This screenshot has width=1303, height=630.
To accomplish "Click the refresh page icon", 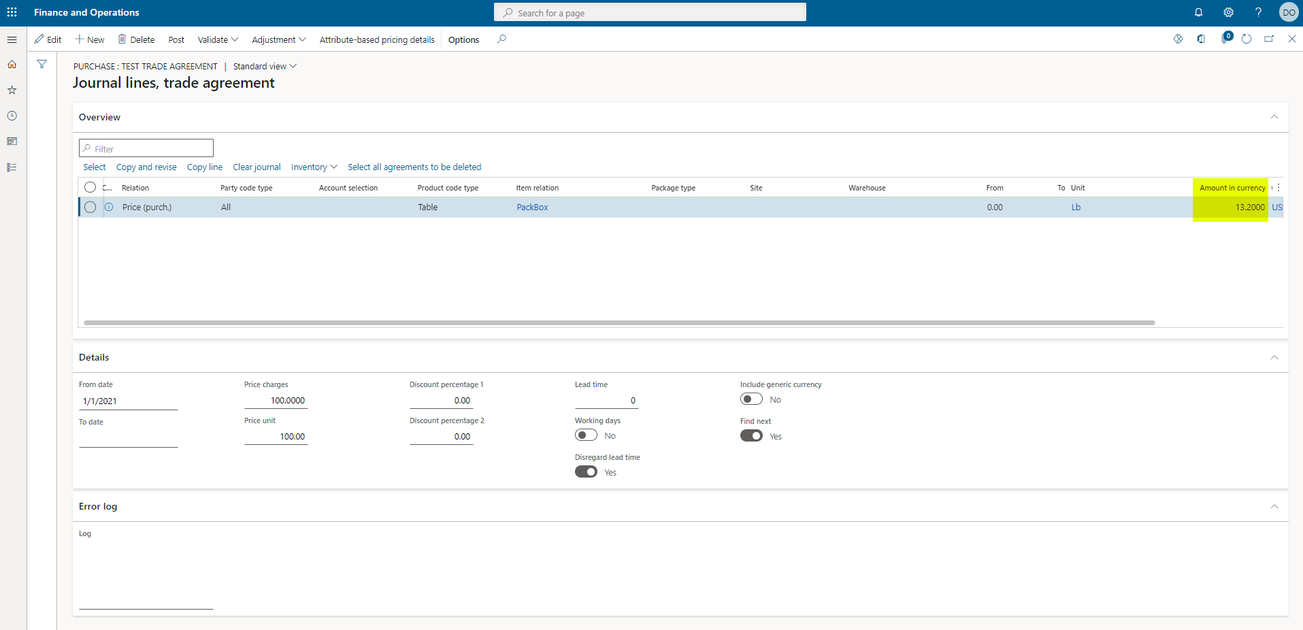I will [1247, 39].
